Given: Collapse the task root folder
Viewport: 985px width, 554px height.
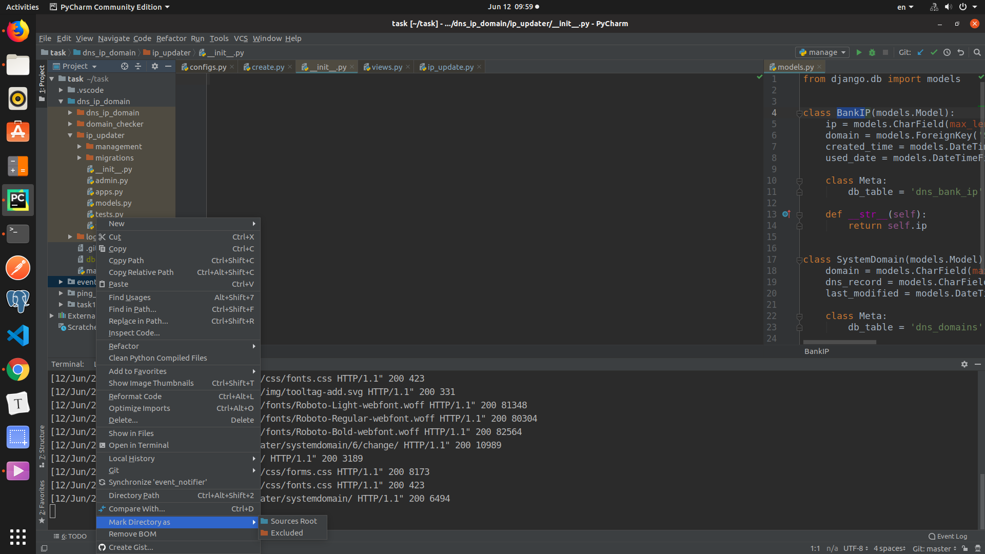Looking at the screenshot, I should 52,79.
